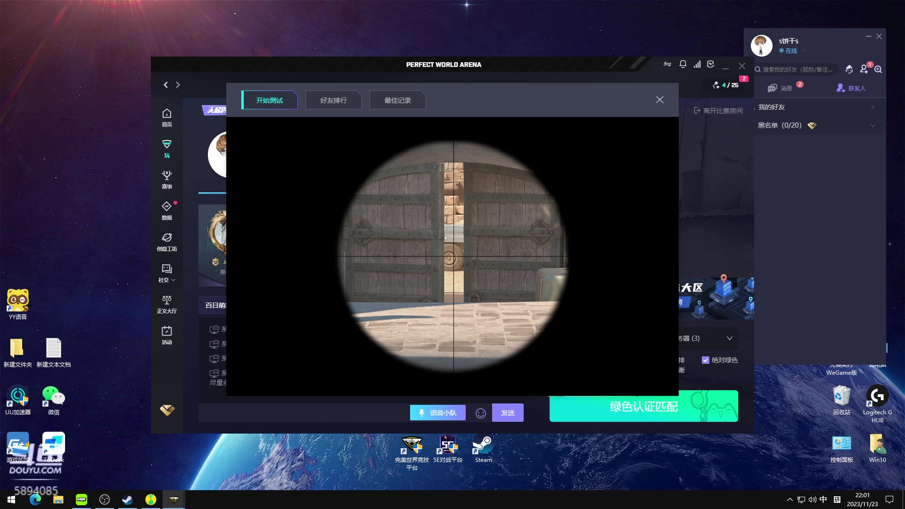Open the friend requests icon with badge
Screen dimensions: 905x509
pos(864,69)
